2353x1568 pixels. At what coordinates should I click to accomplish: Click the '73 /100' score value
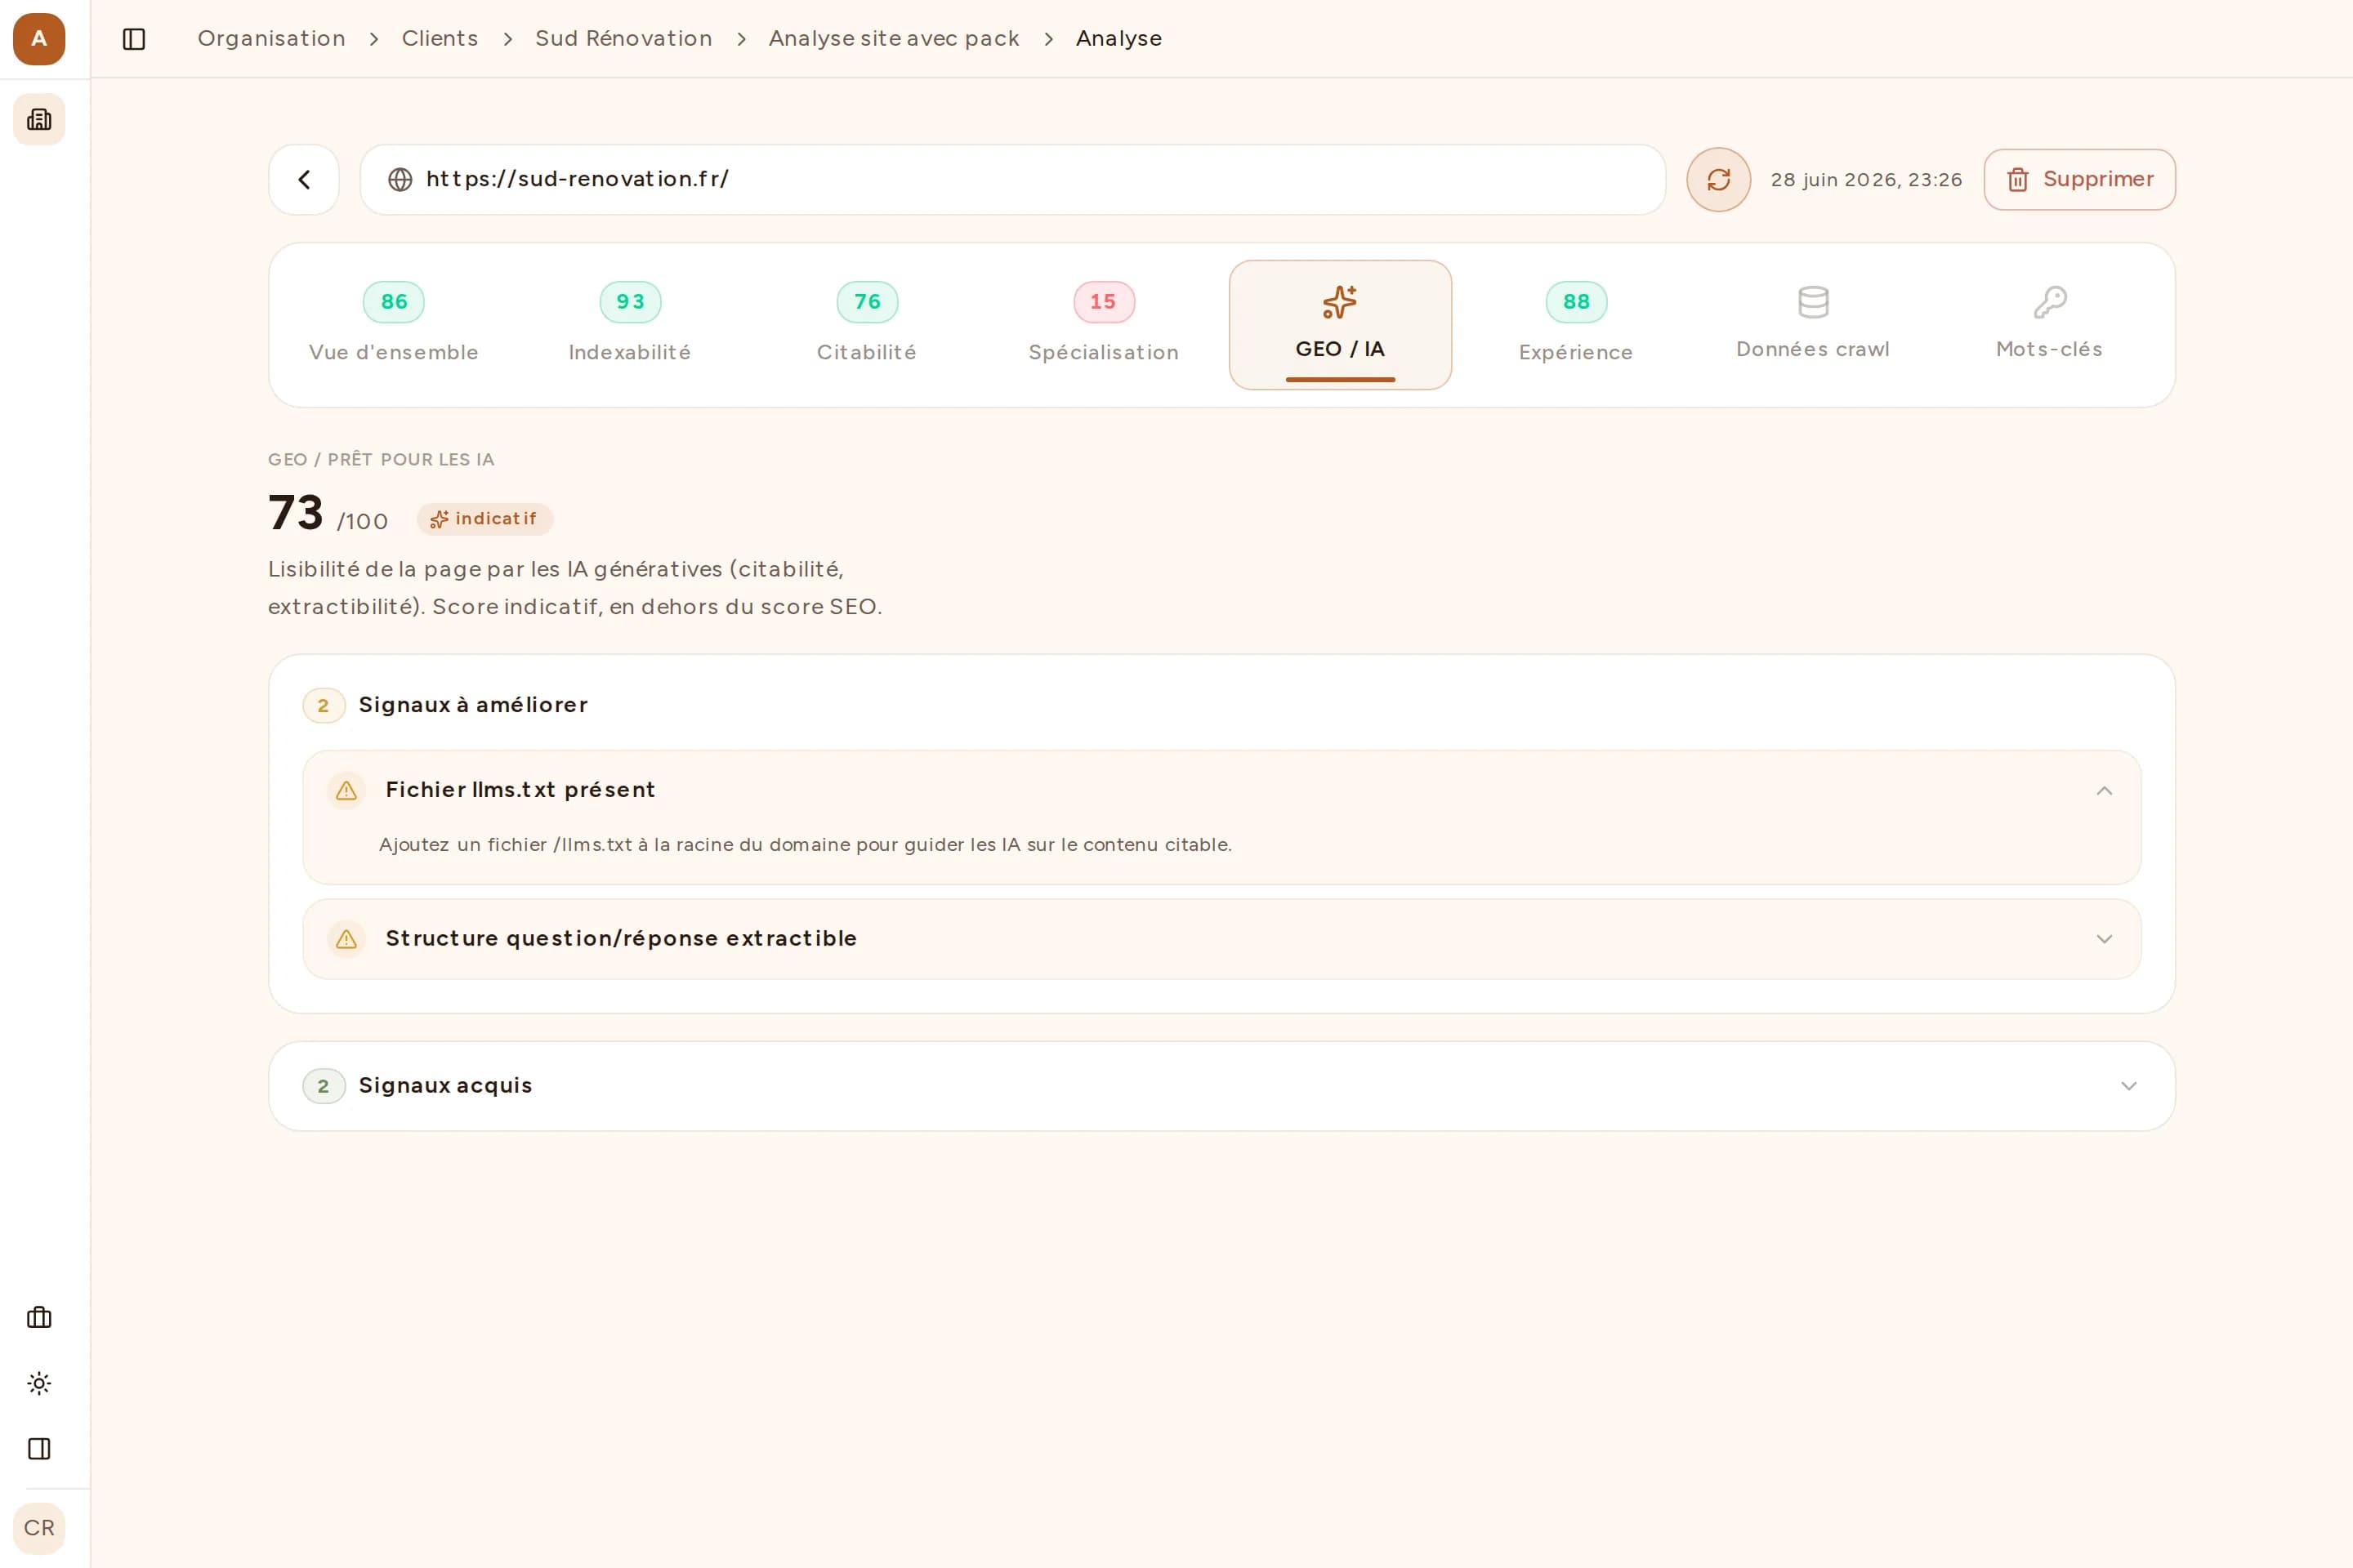coord(328,514)
